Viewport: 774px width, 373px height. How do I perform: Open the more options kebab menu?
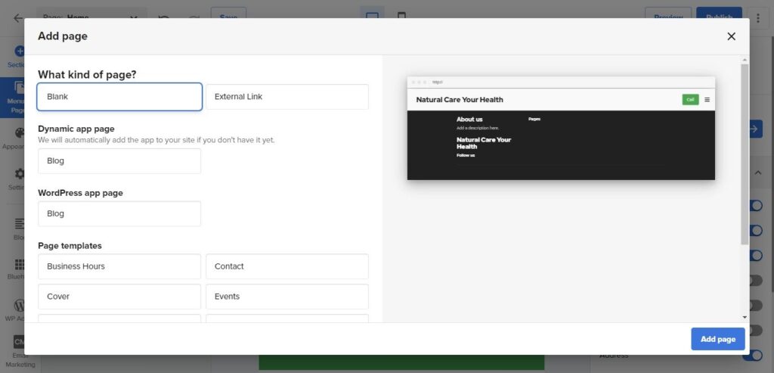coord(757,17)
